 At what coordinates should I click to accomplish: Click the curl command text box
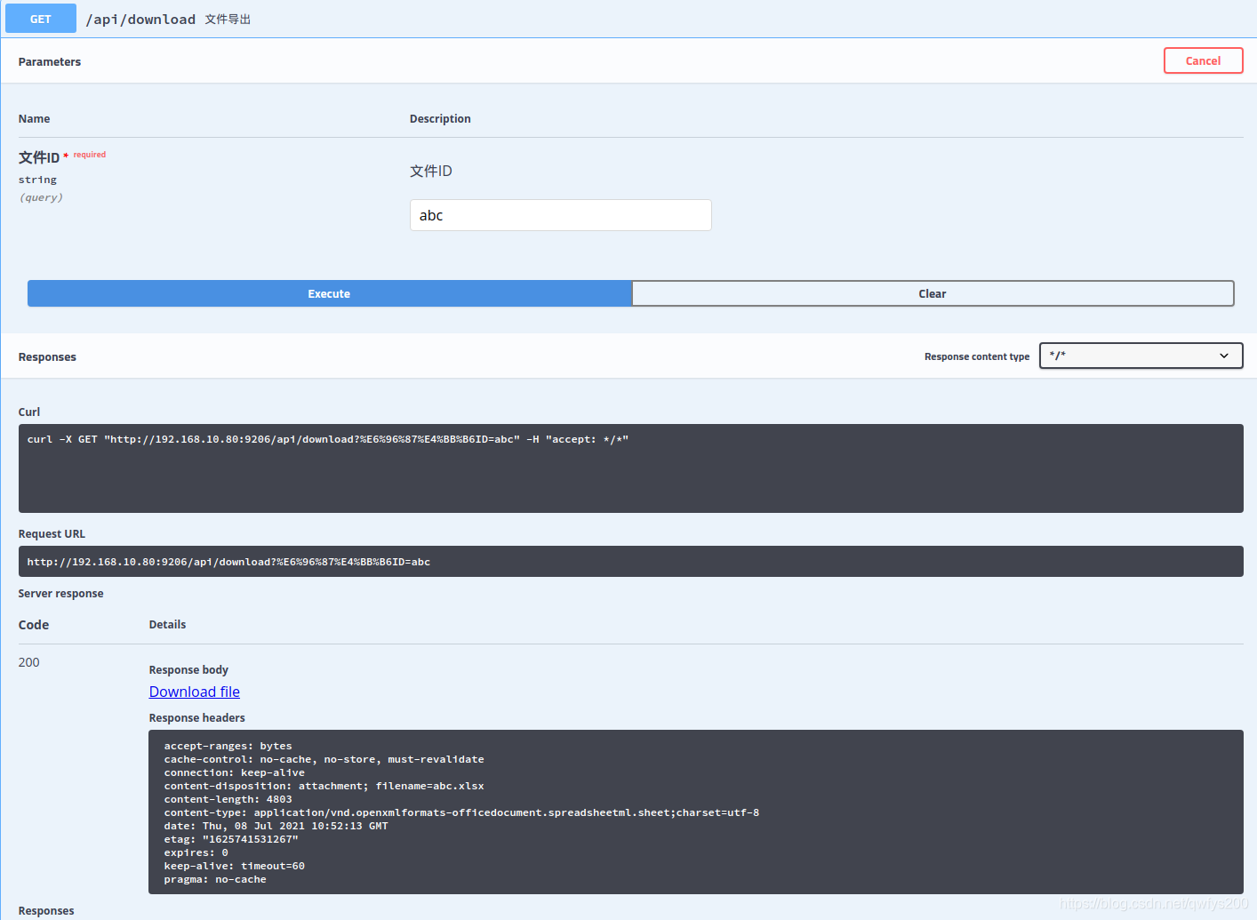(630, 468)
